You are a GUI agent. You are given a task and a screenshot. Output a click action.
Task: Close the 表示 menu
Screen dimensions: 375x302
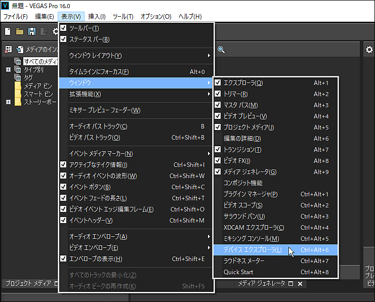[71, 17]
